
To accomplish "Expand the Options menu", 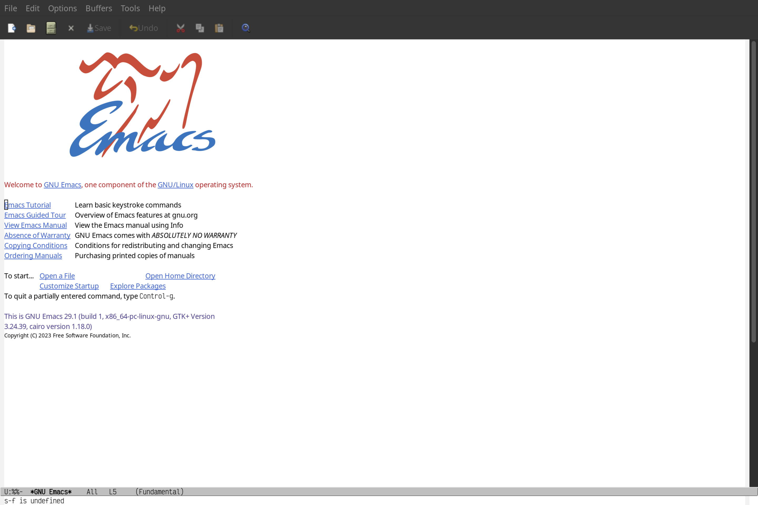I will (62, 8).
